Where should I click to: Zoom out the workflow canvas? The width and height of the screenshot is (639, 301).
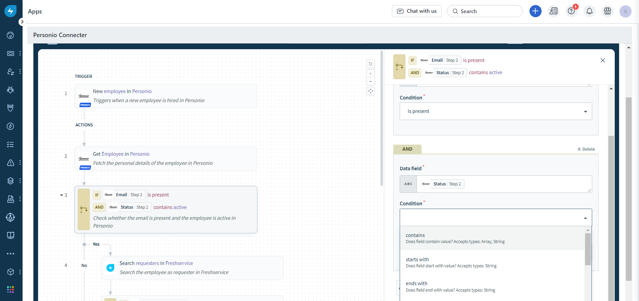point(370,81)
